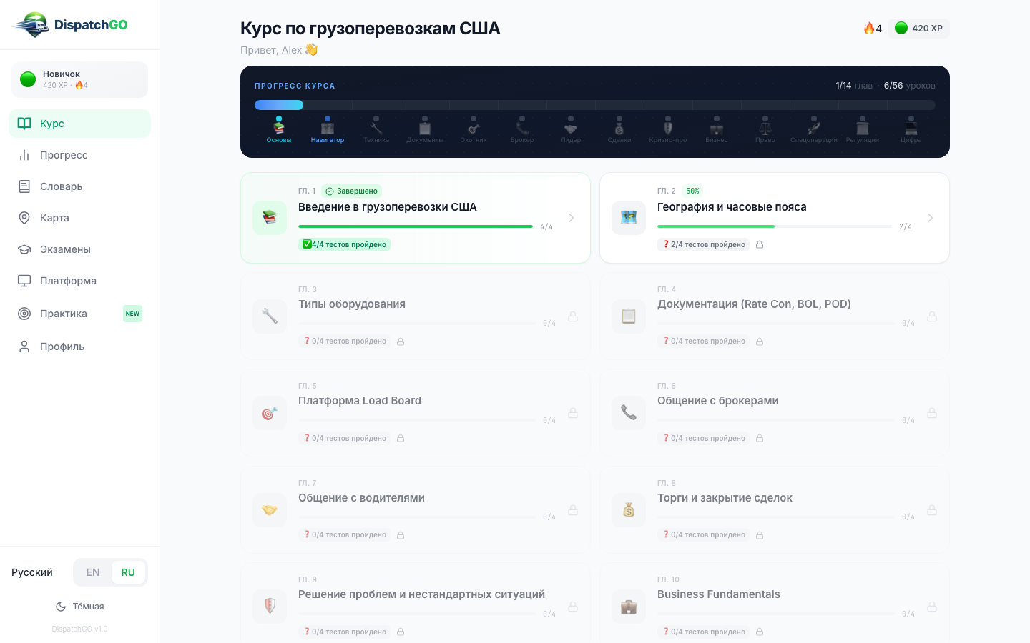Viewport: 1030px width, 643px height.
Task: Click the phone icon of chapter 6
Action: [629, 413]
